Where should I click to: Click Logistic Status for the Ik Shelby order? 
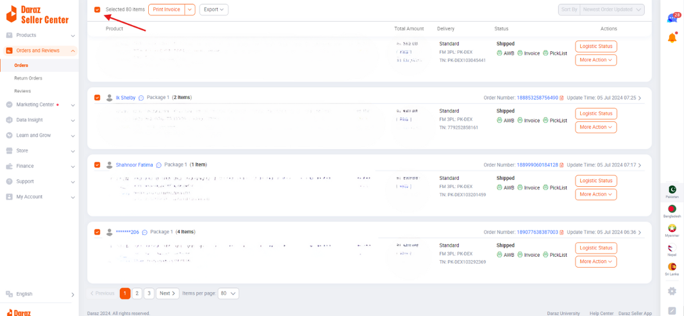(x=596, y=113)
